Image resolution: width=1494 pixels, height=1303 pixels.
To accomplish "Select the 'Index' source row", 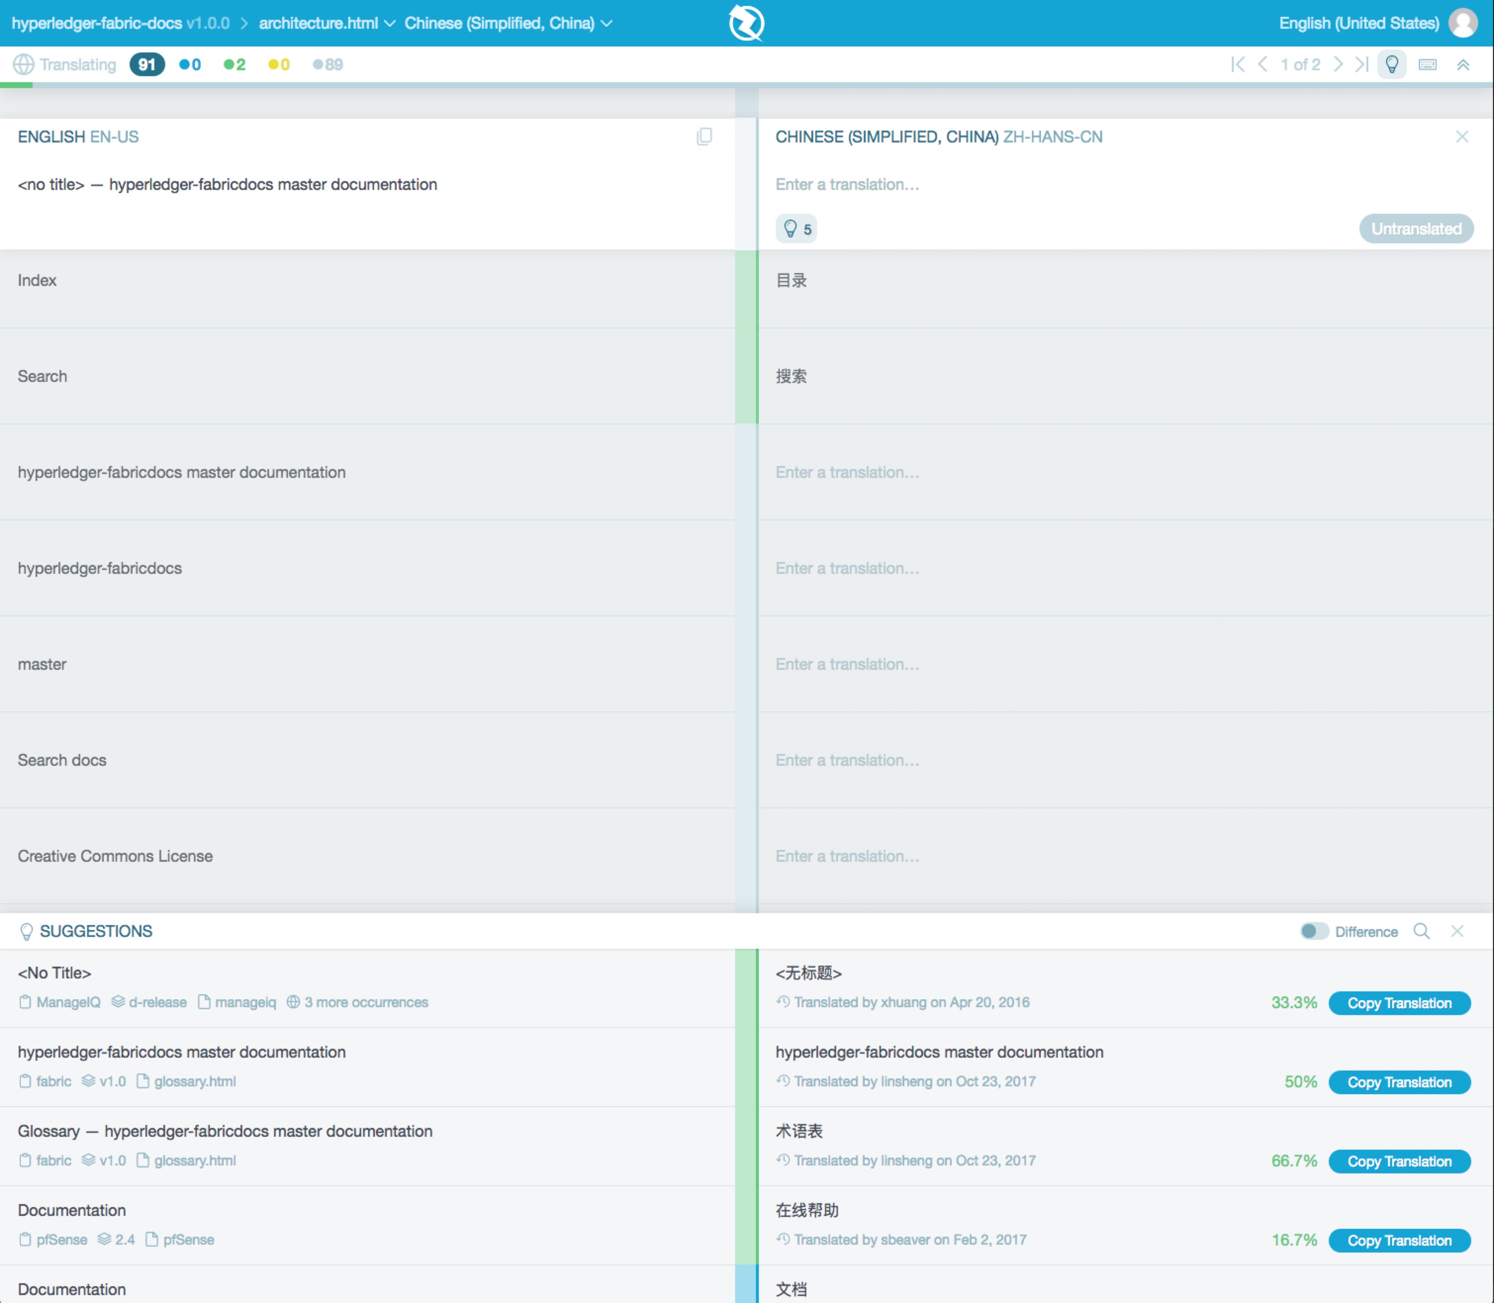I will coord(367,289).
